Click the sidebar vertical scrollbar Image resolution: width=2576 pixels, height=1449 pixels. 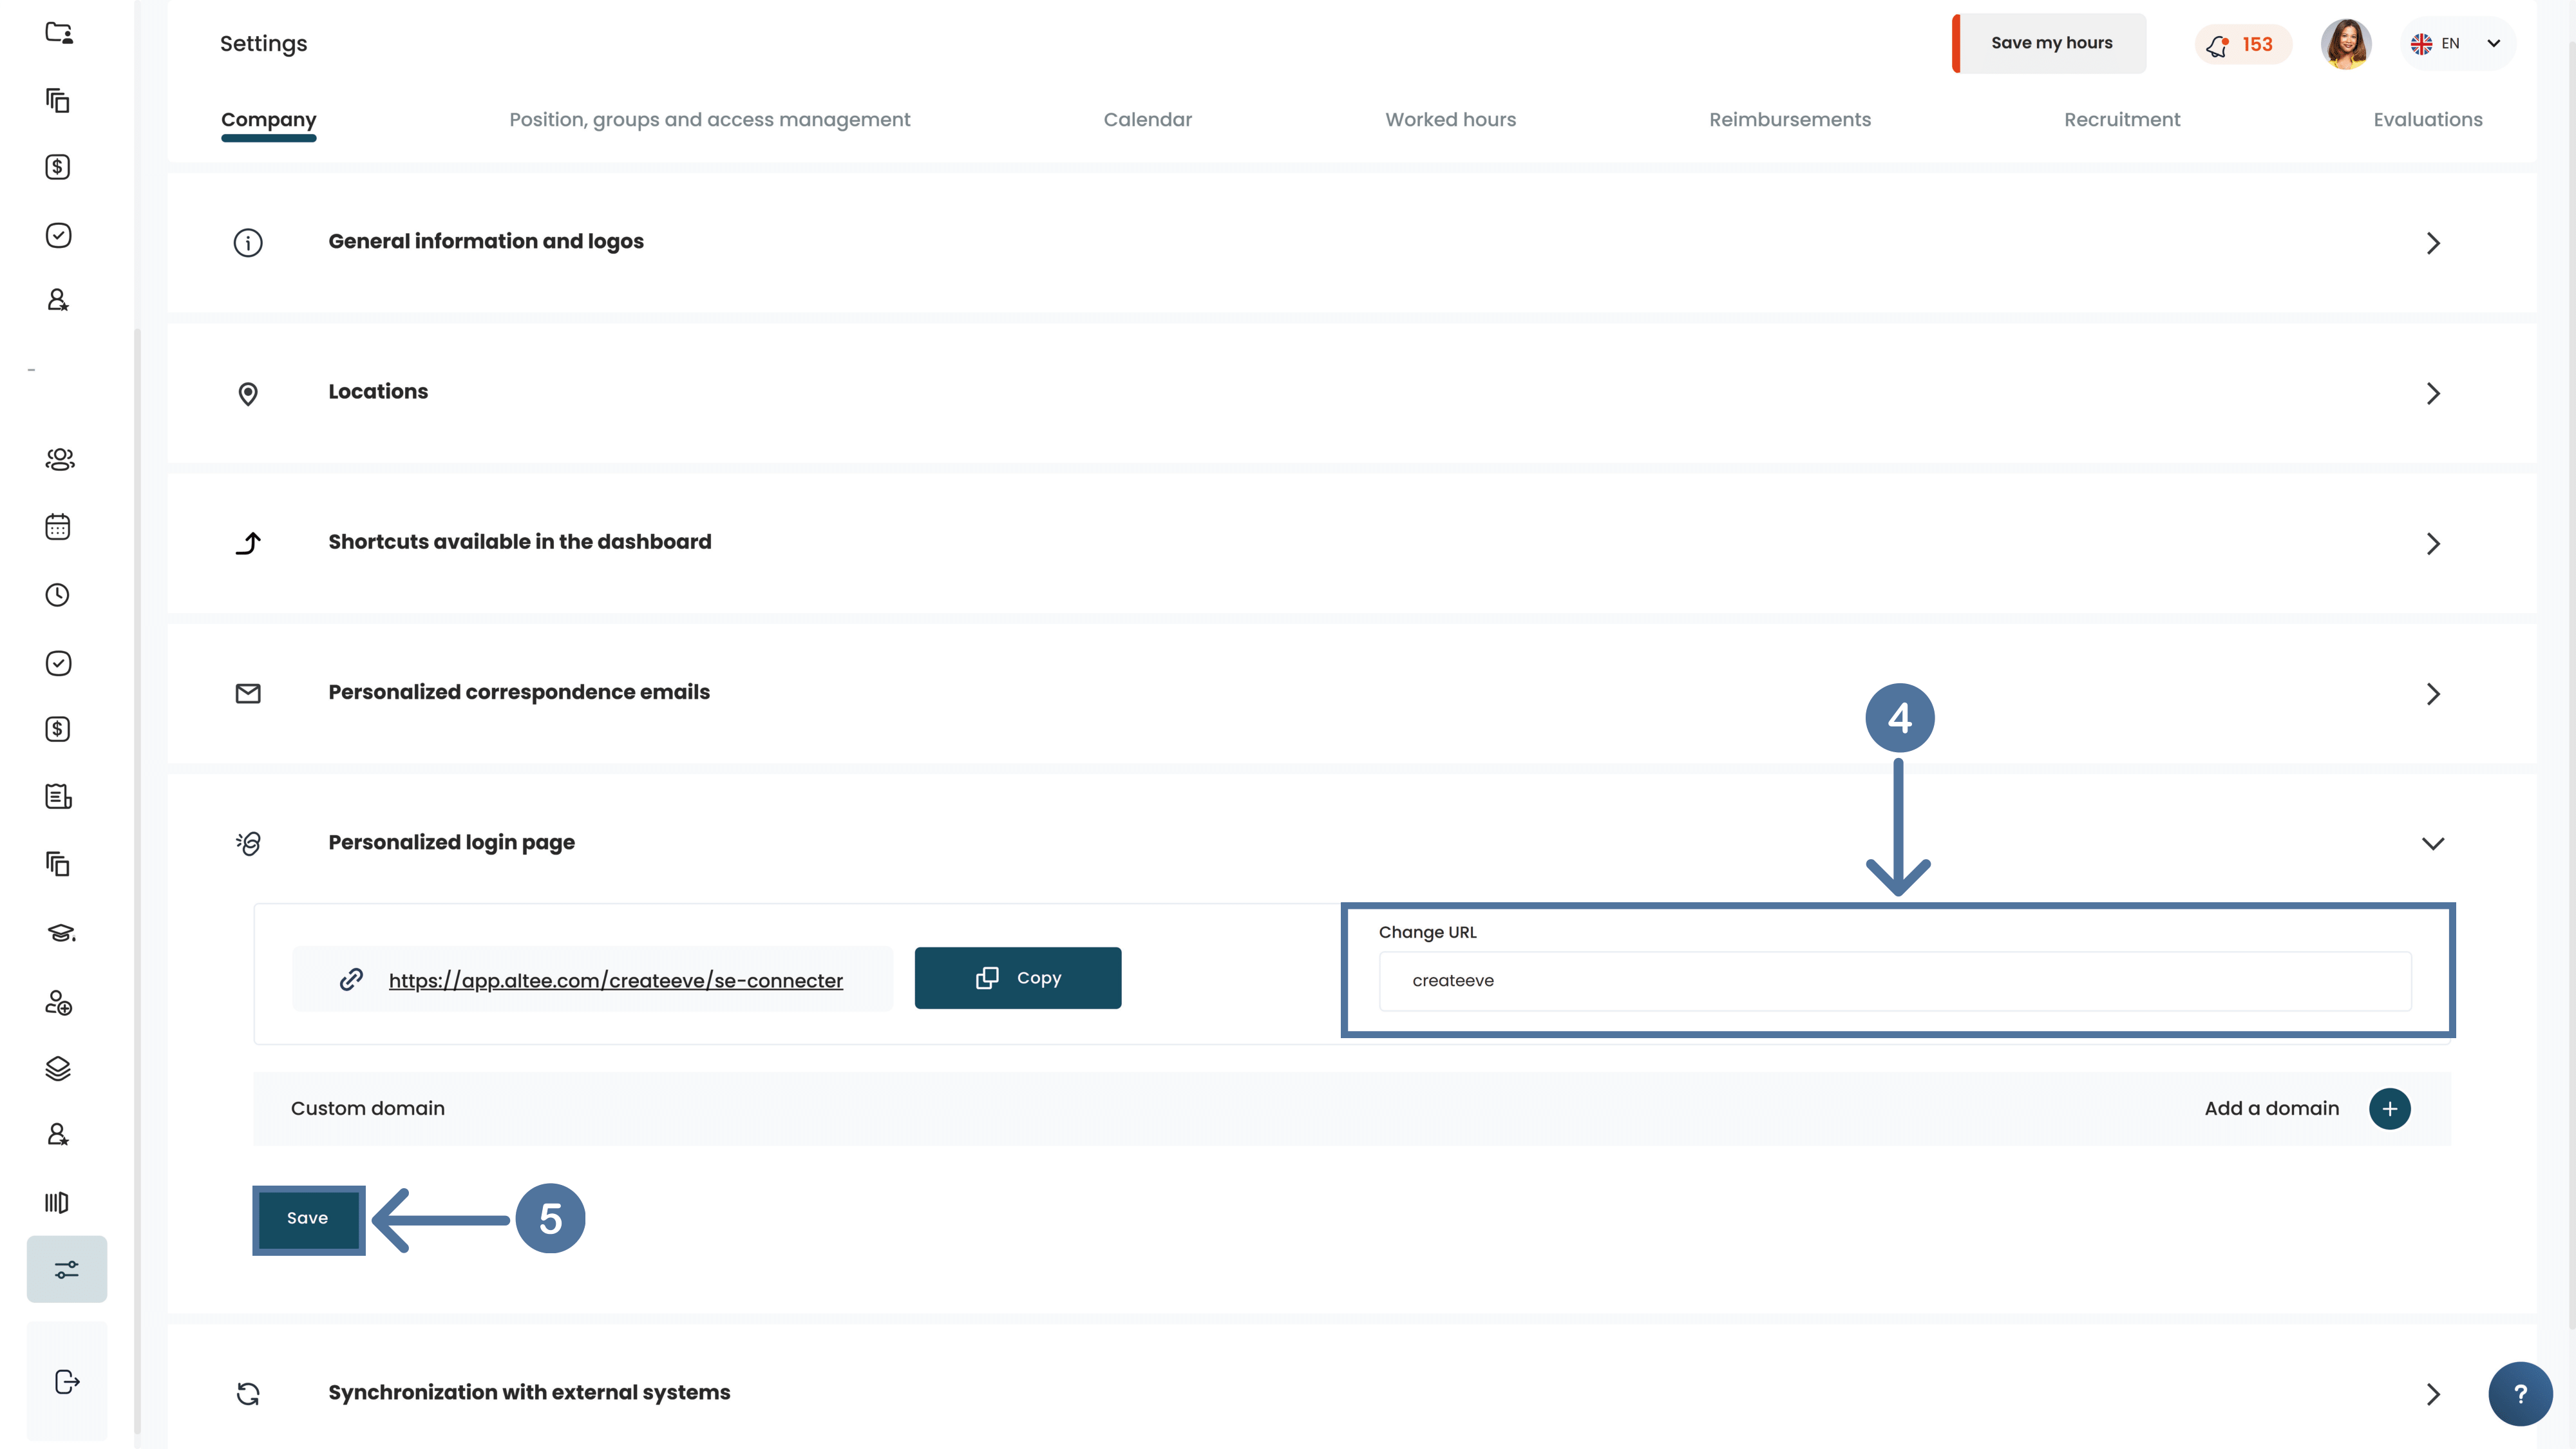pos(138,880)
